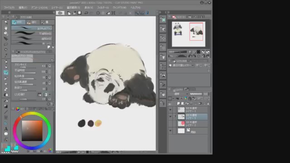
Task: Click the New file toolbar icon
Action: (x=69, y=13)
